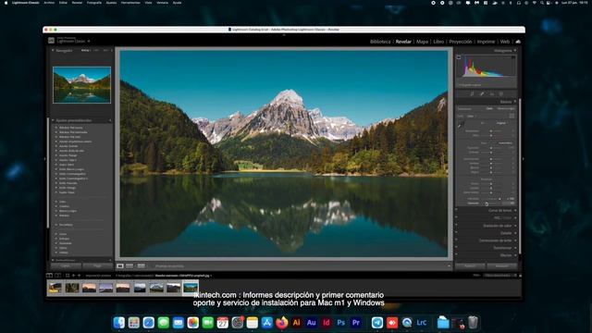Open Illustrator from the Dock
The width and height of the screenshot is (592, 333).
pyautogui.click(x=296, y=323)
